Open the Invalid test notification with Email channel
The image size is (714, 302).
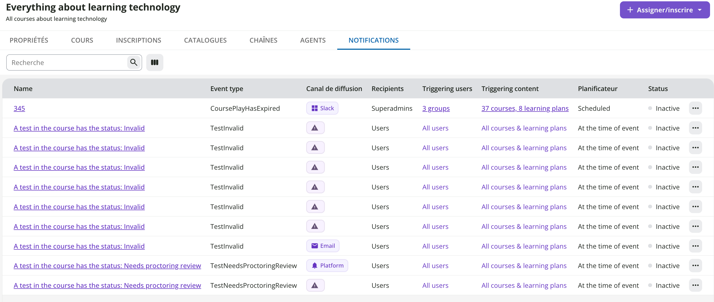point(79,246)
